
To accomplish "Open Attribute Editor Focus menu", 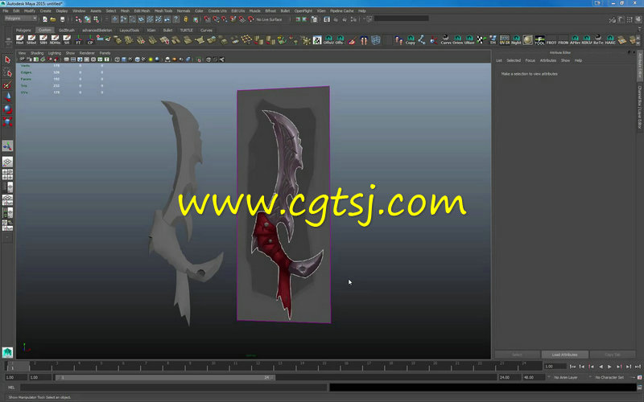I will click(x=530, y=60).
